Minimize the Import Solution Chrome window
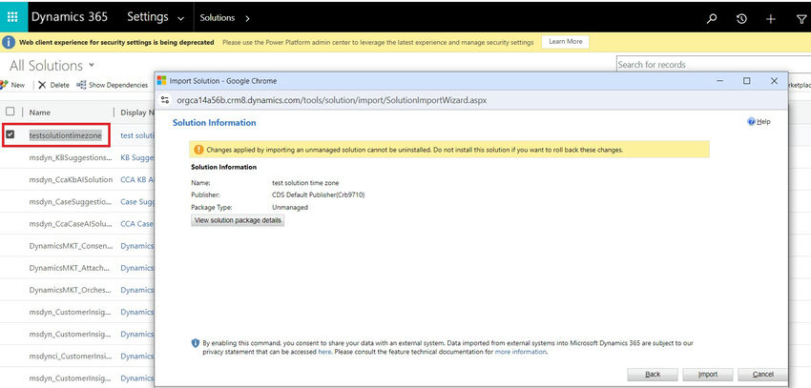Viewport: 811px width, 388px height. [x=719, y=81]
